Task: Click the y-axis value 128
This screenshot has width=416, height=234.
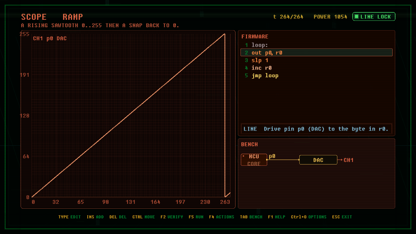Action: pyautogui.click(x=25, y=115)
